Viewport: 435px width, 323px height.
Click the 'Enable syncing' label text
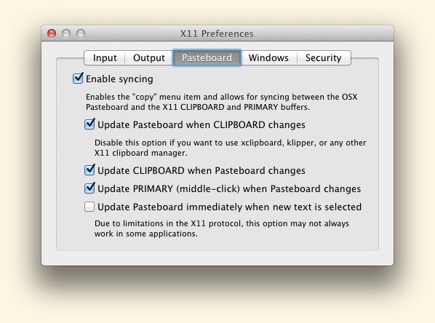119,79
